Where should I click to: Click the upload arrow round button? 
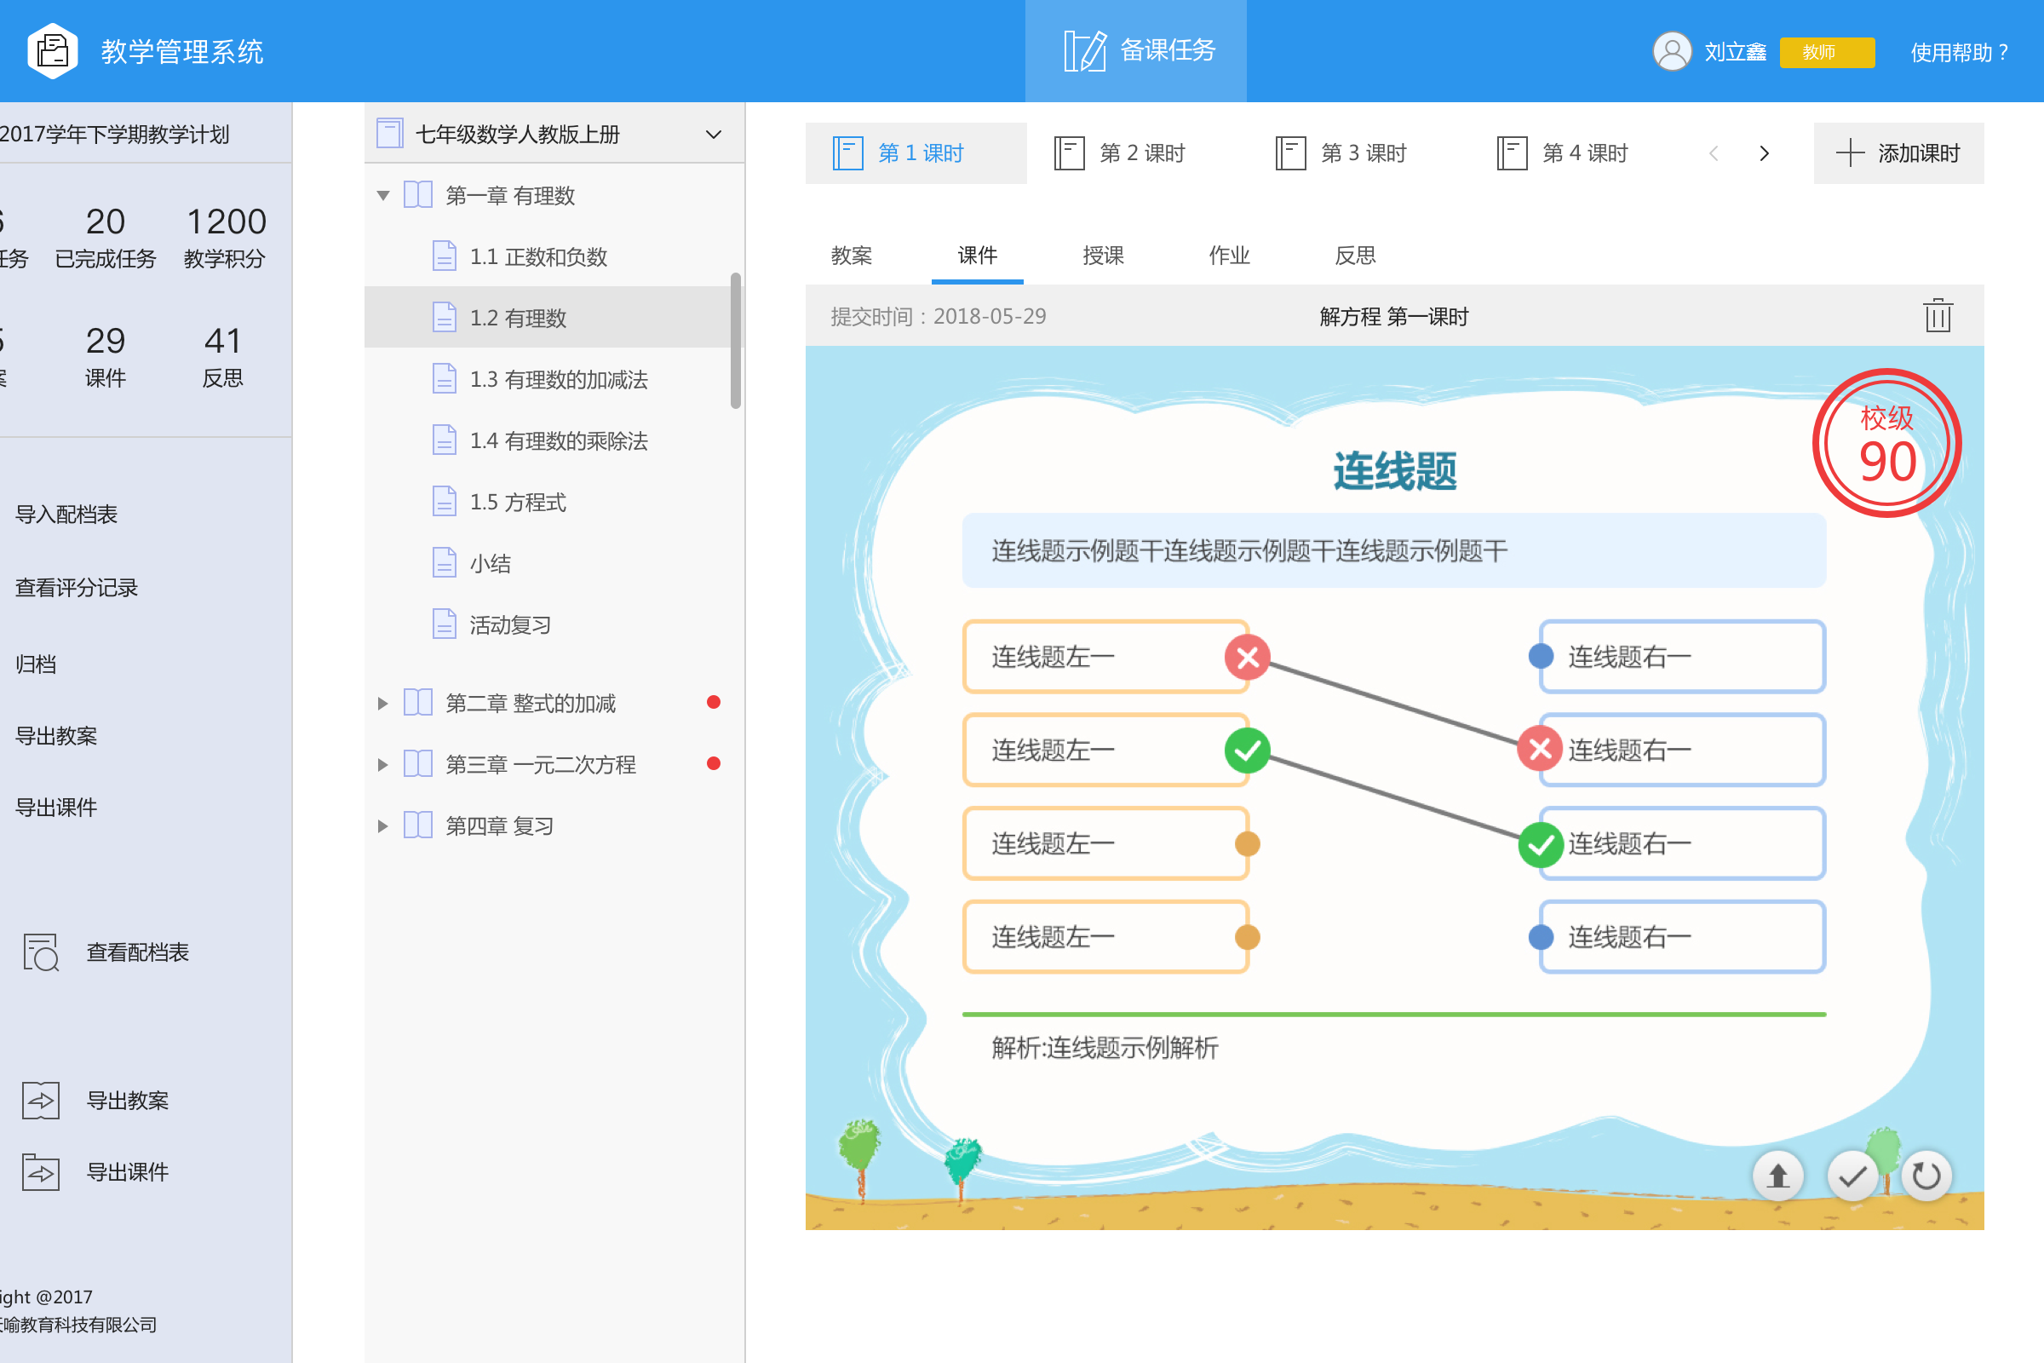(x=1777, y=1176)
